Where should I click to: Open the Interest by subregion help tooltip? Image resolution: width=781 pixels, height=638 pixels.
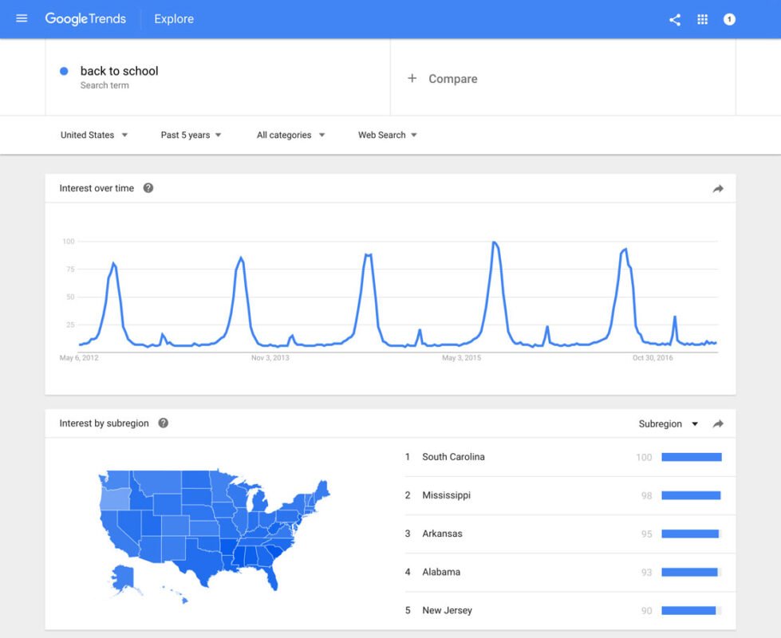coord(164,423)
